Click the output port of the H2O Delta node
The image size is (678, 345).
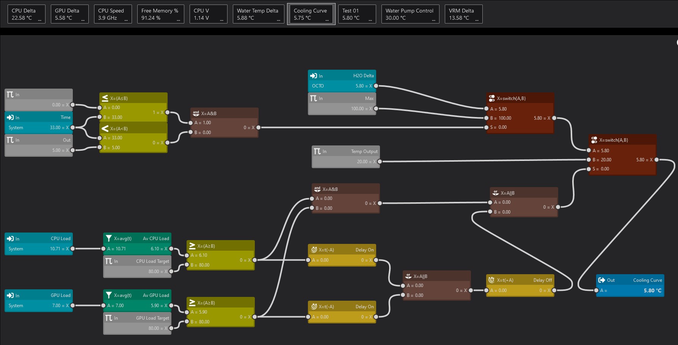pos(376,86)
